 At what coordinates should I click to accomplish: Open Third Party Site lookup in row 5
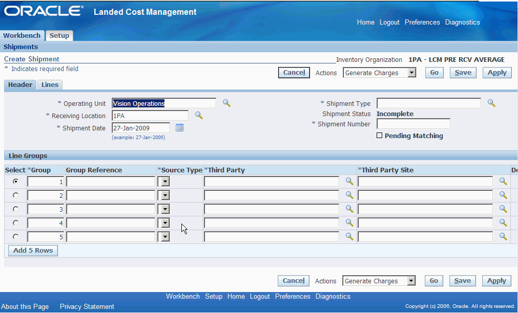pyautogui.click(x=503, y=237)
